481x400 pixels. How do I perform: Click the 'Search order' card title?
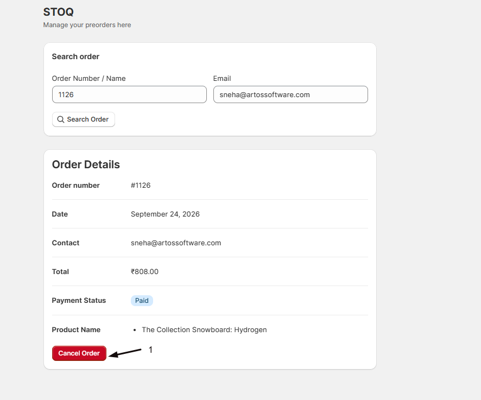[x=75, y=56]
